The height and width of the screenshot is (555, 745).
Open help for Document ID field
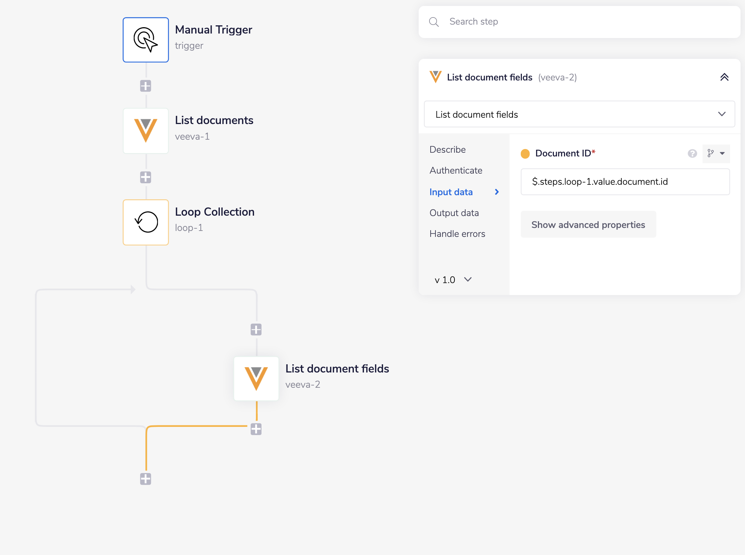[692, 153]
